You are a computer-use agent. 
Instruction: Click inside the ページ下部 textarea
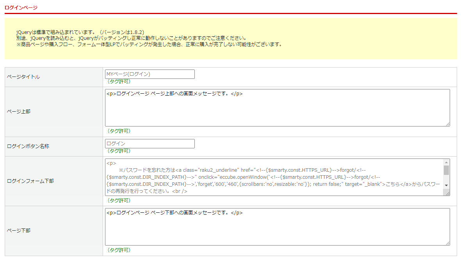tap(277, 227)
